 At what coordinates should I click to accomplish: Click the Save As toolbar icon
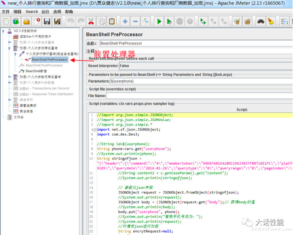[57, 21]
